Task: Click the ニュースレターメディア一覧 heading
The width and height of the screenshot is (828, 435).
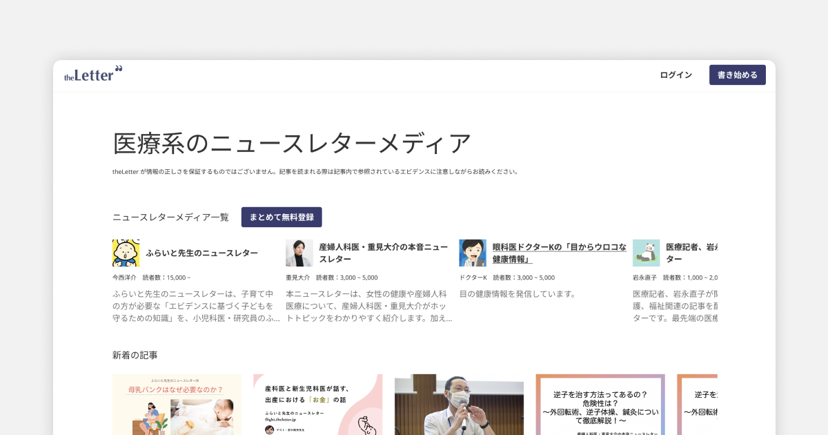Action: [170, 217]
